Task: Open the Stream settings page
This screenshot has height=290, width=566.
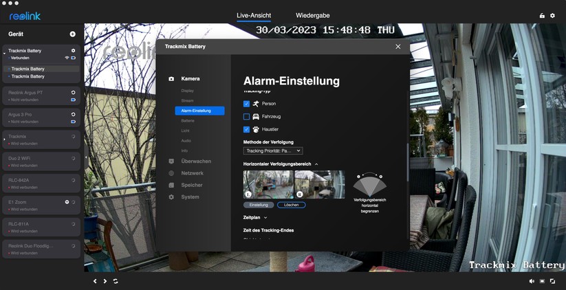Action: (x=187, y=100)
